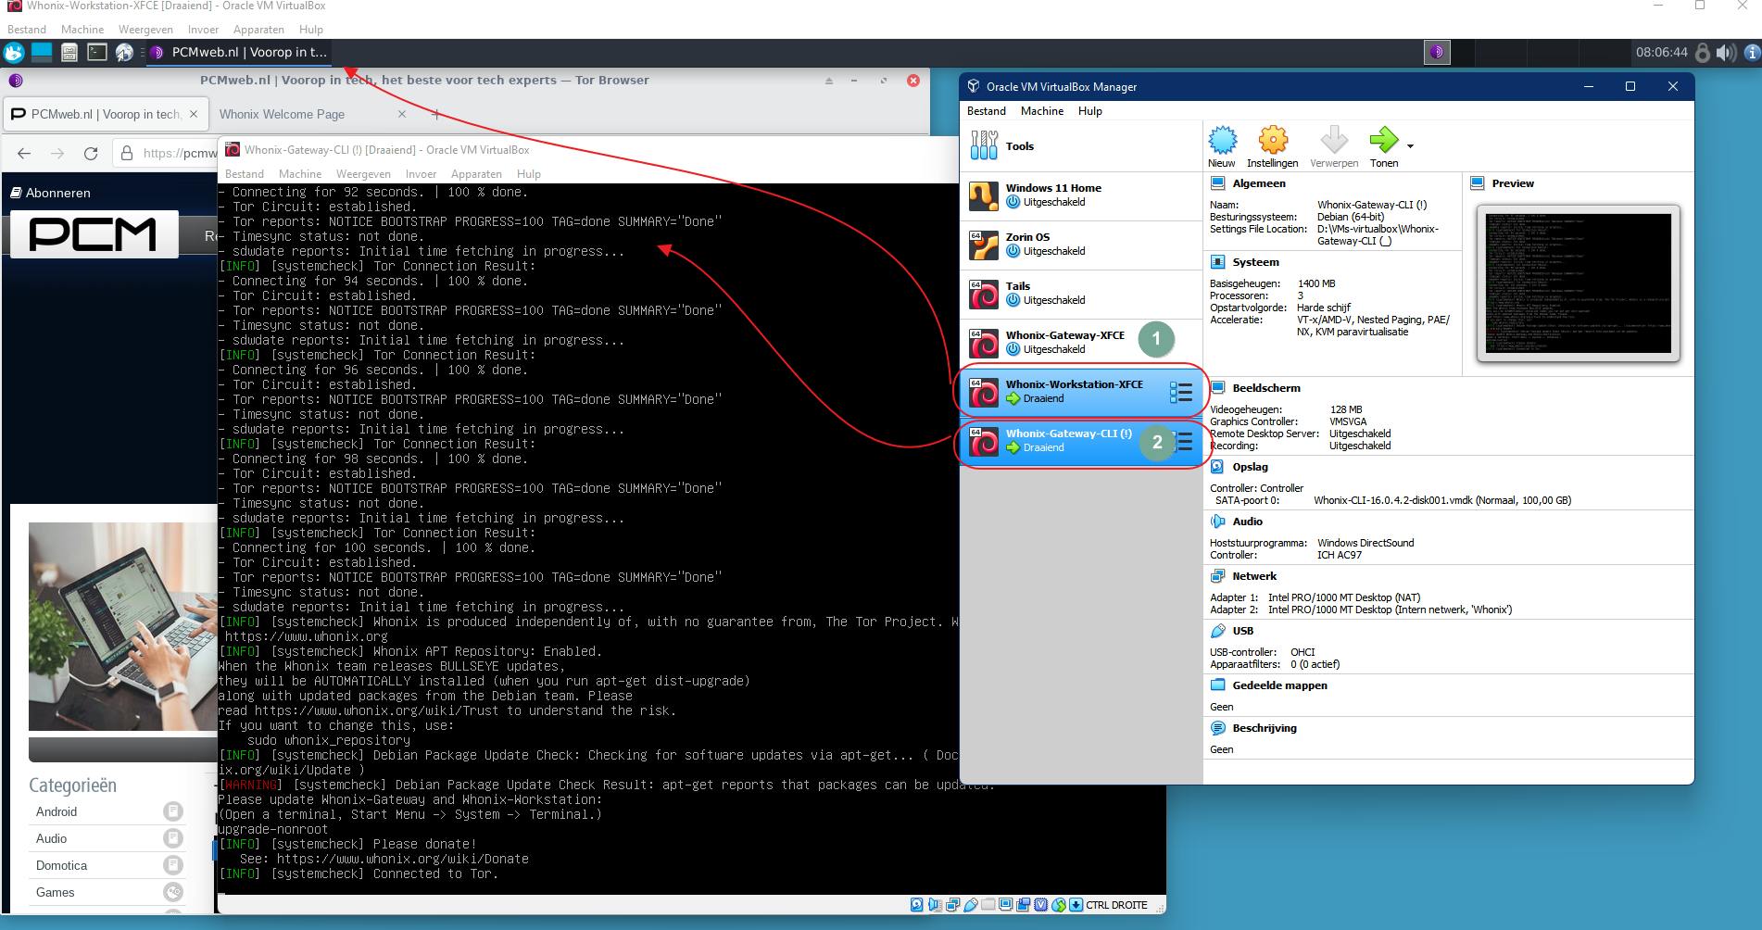Close the Whonix Welcome Page tab

402,114
